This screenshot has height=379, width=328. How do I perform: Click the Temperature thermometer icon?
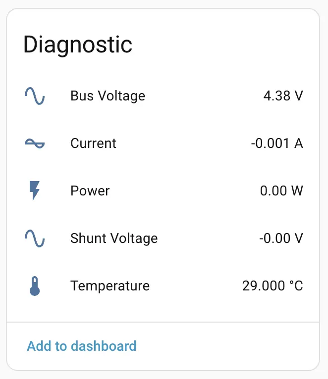click(x=35, y=286)
